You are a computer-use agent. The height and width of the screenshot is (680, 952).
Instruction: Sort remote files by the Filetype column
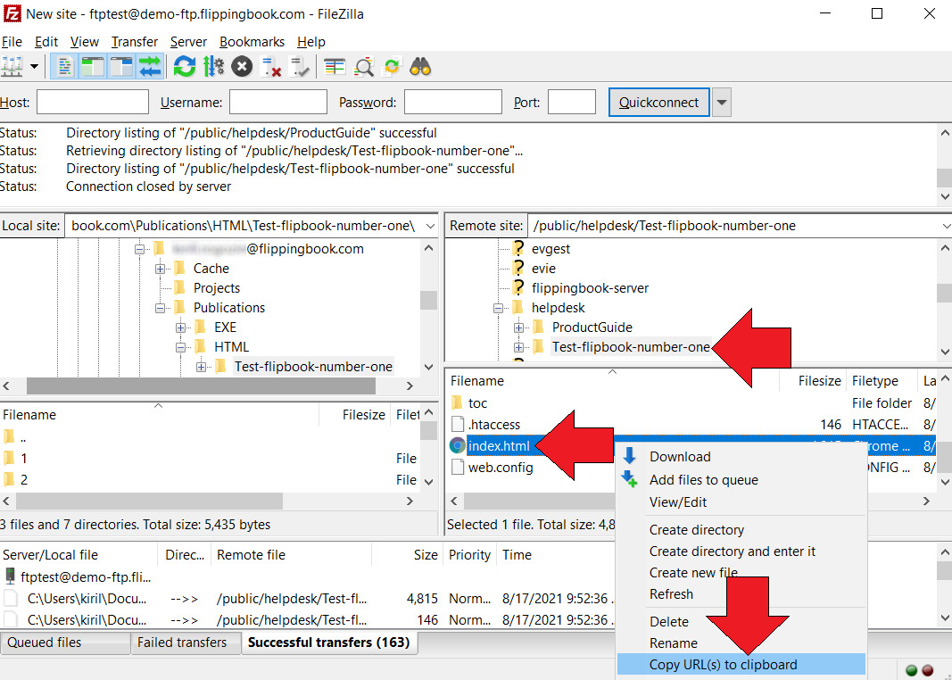(x=882, y=381)
